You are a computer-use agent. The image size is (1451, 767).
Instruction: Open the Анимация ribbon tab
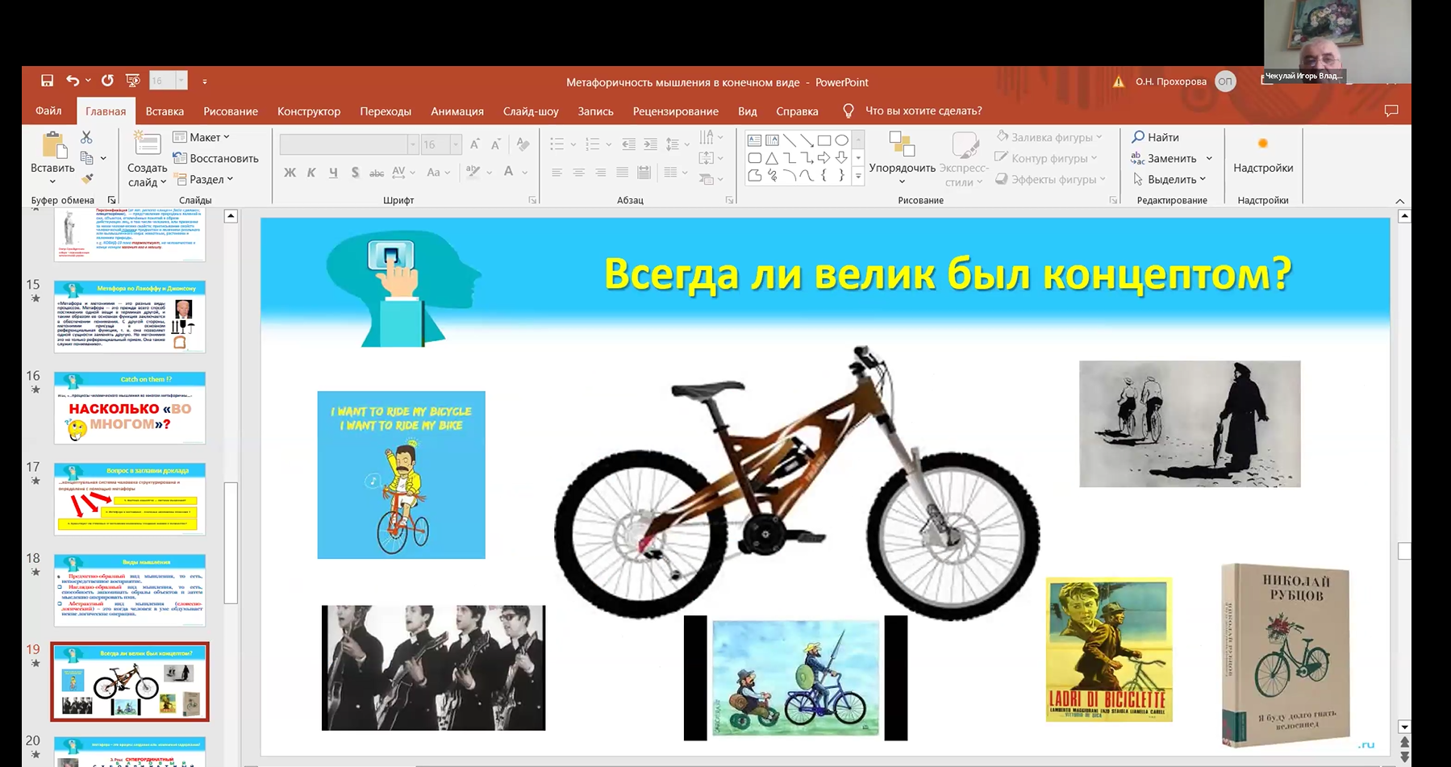457,111
